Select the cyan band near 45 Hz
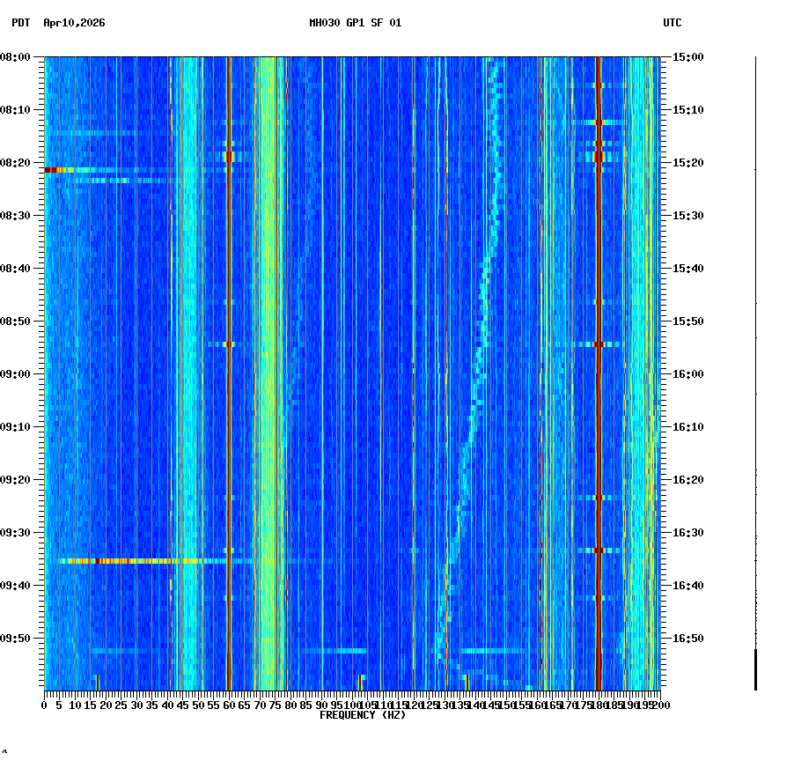This screenshot has height=761, width=794. [x=185, y=352]
